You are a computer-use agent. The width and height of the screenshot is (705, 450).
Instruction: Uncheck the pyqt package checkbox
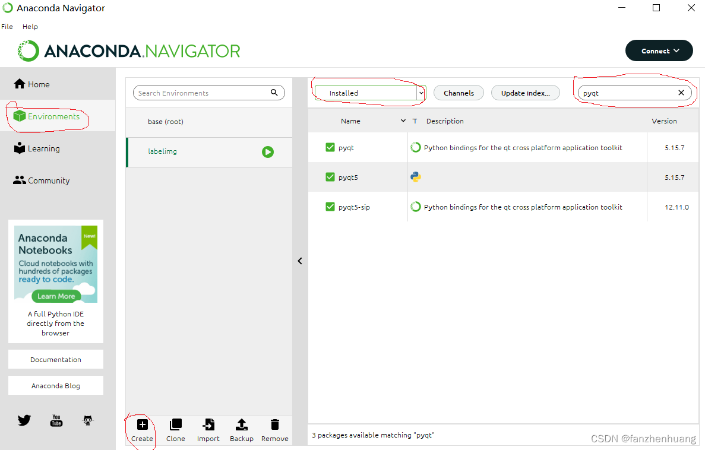(x=330, y=147)
